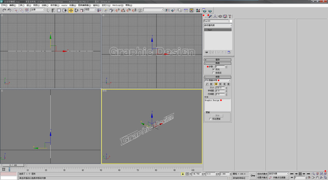Open the 动画(A) menu
The width and height of the screenshot is (328, 180).
coord(73,5)
